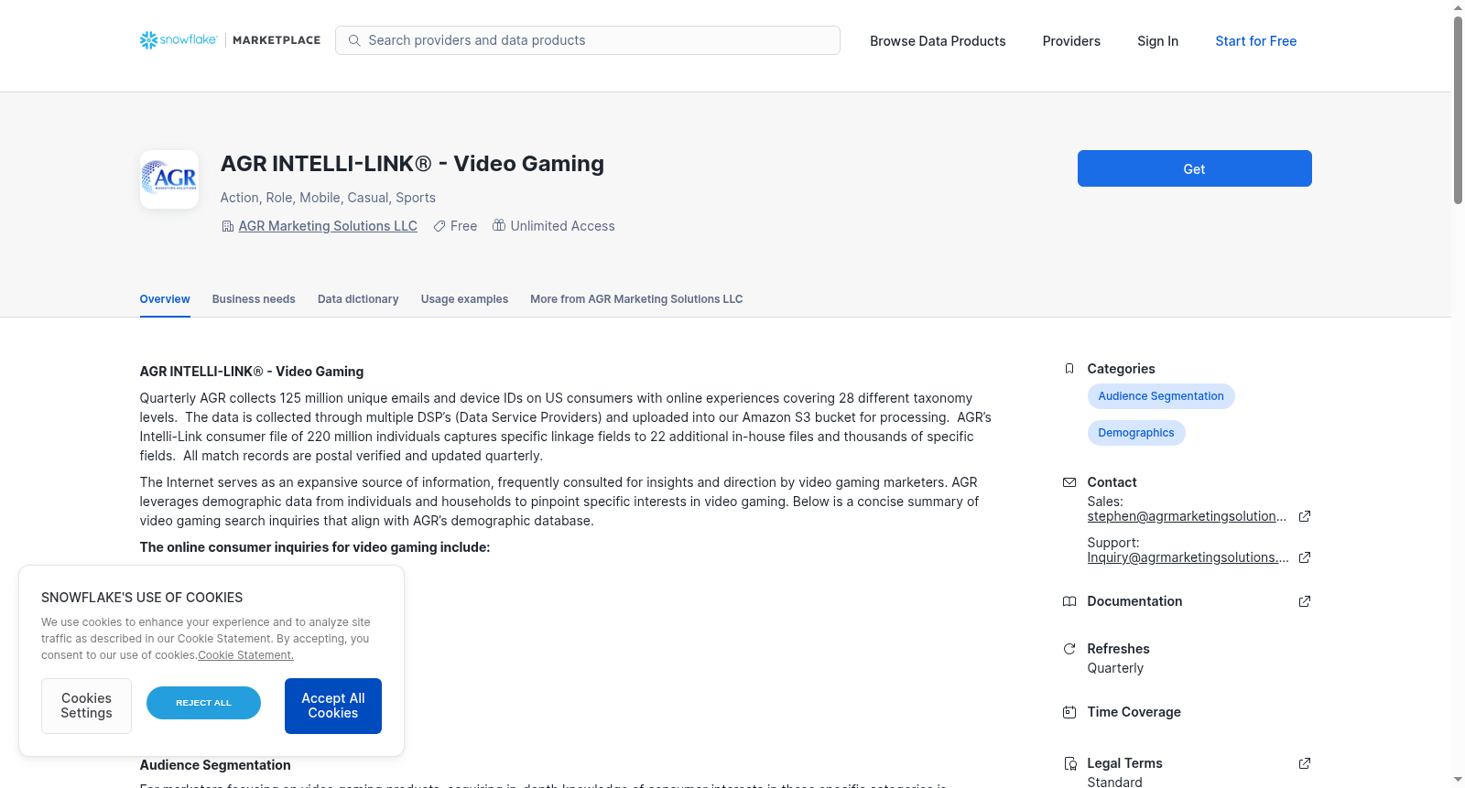This screenshot has width=1465, height=788.
Task: Click the Refreshes cycle icon
Action: click(1069, 649)
